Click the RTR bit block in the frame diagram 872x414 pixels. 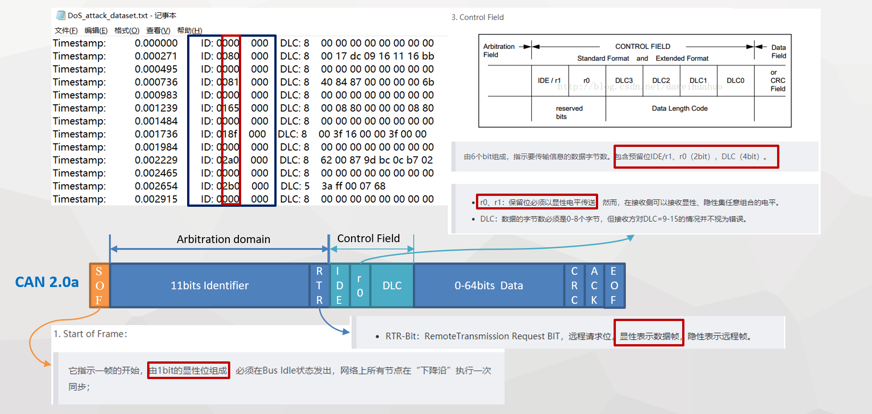[319, 285]
